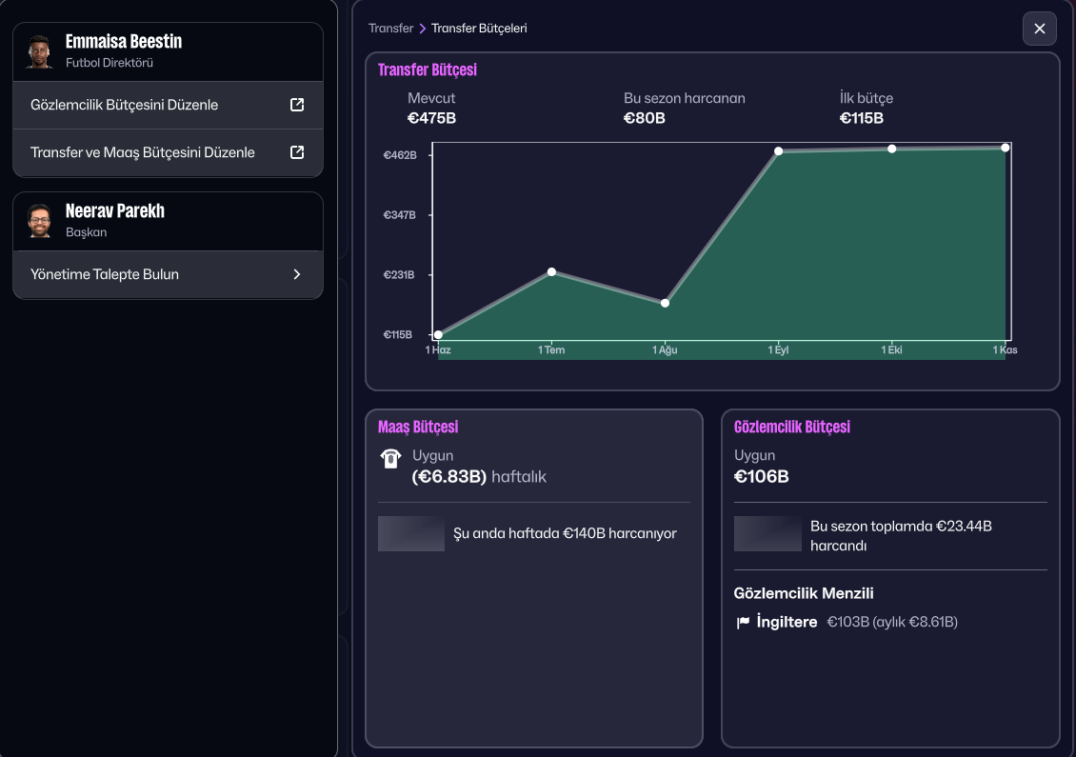Select the 1 Kas data point on chart
This screenshot has width=1076, height=757.
pos(1005,148)
